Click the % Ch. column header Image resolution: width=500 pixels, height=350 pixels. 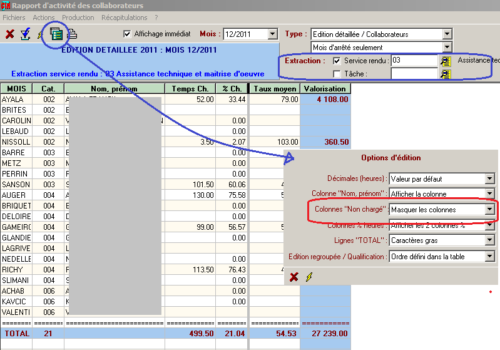point(232,89)
